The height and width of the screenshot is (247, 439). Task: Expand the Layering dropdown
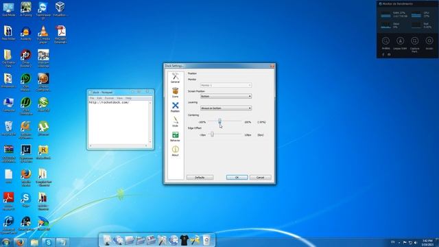pos(226,108)
